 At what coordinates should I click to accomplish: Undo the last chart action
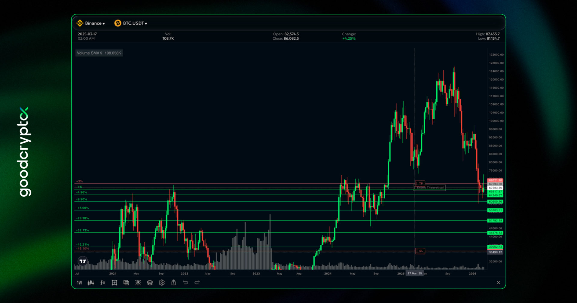point(185,283)
